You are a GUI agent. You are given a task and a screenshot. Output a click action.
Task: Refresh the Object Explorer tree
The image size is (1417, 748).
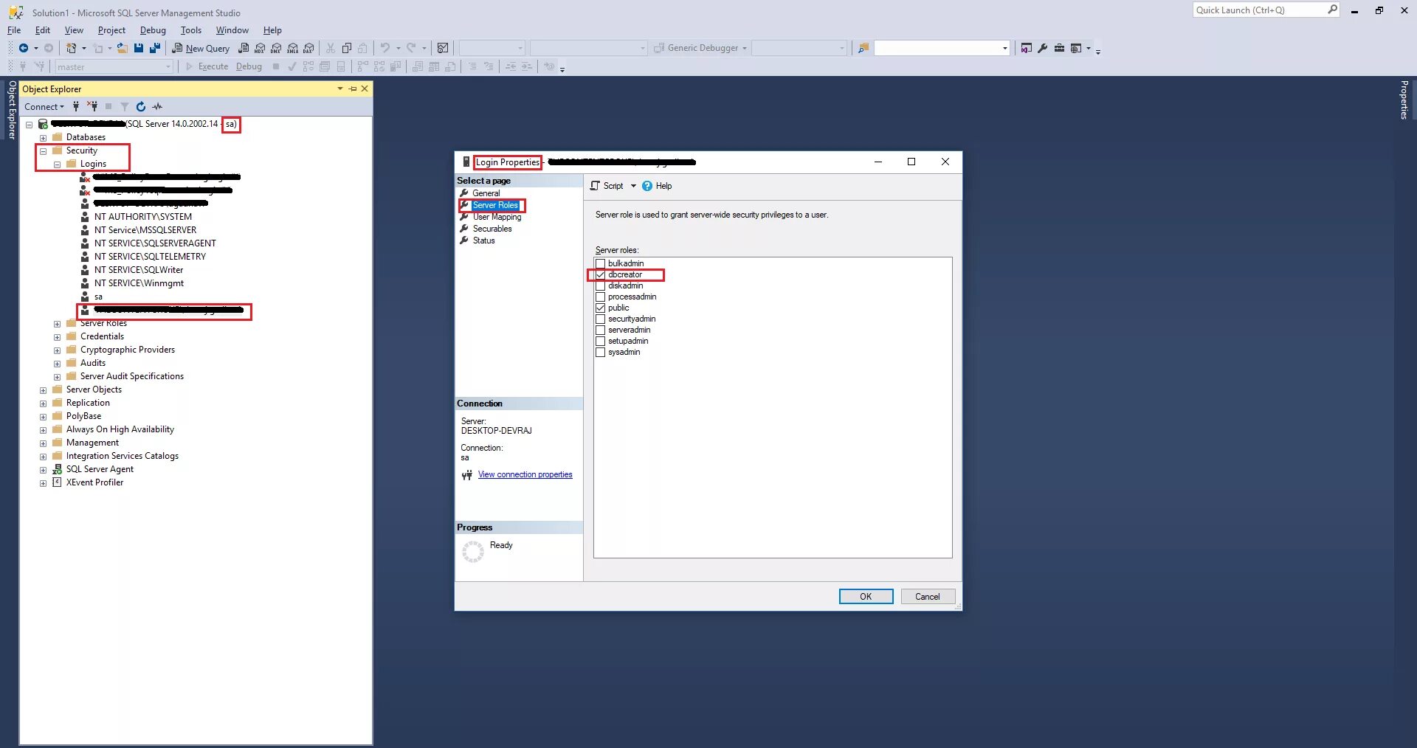141,106
